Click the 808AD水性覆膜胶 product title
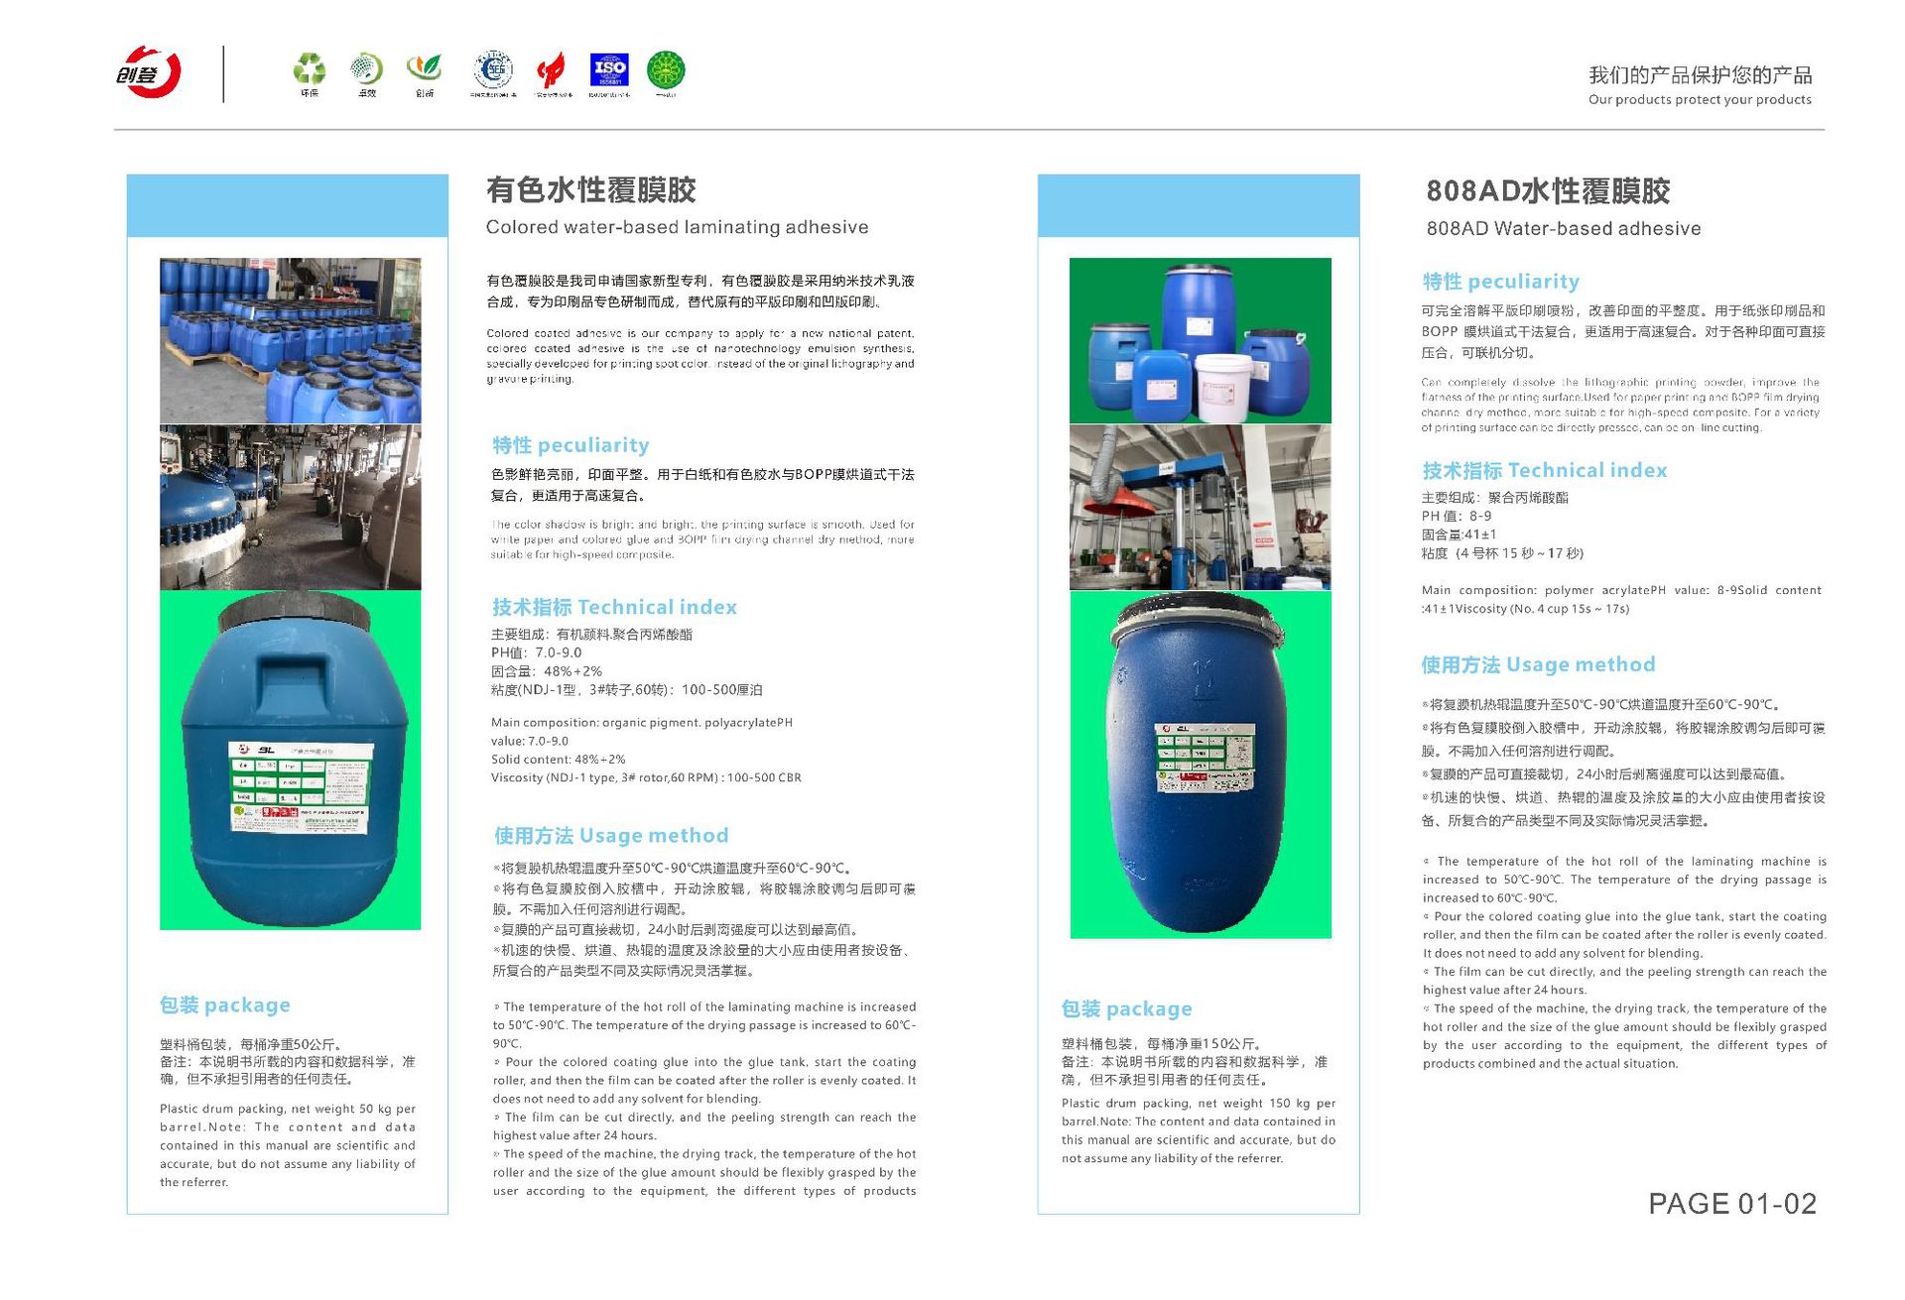Screen dimensions: 1905x1300 click(x=1547, y=190)
